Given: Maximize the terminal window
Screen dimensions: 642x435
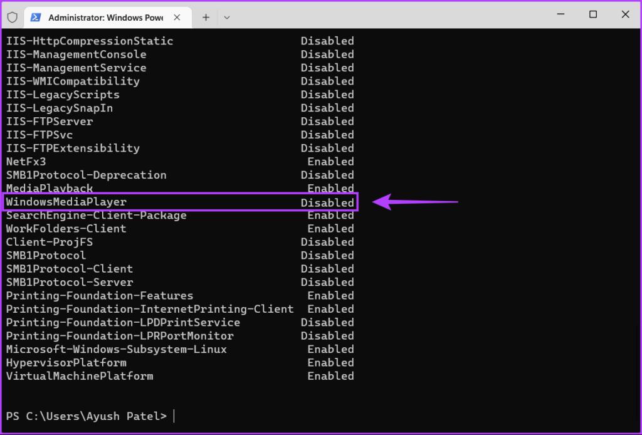Looking at the screenshot, I should pos(592,15).
